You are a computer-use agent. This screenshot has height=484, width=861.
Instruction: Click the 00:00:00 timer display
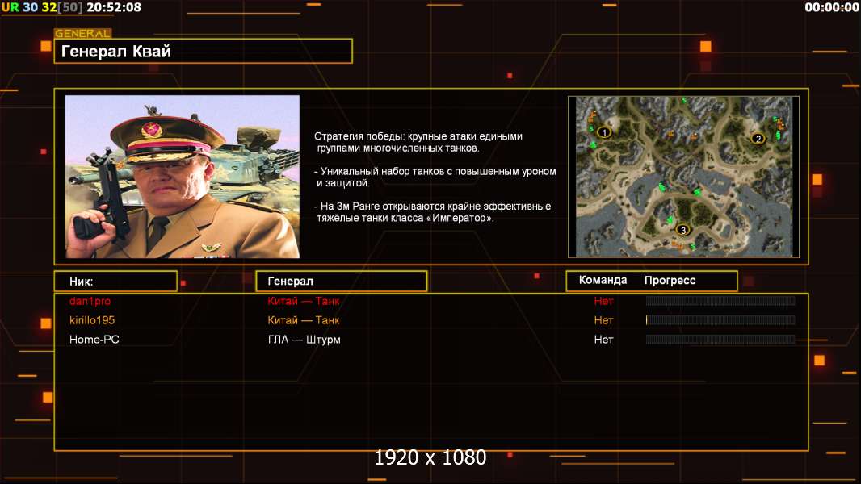[831, 7]
